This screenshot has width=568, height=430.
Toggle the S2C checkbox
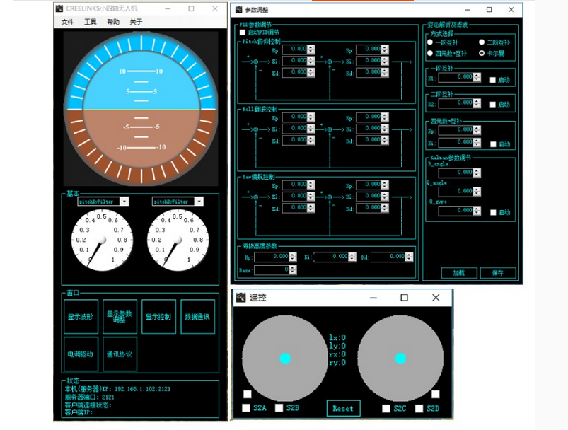pos(386,408)
